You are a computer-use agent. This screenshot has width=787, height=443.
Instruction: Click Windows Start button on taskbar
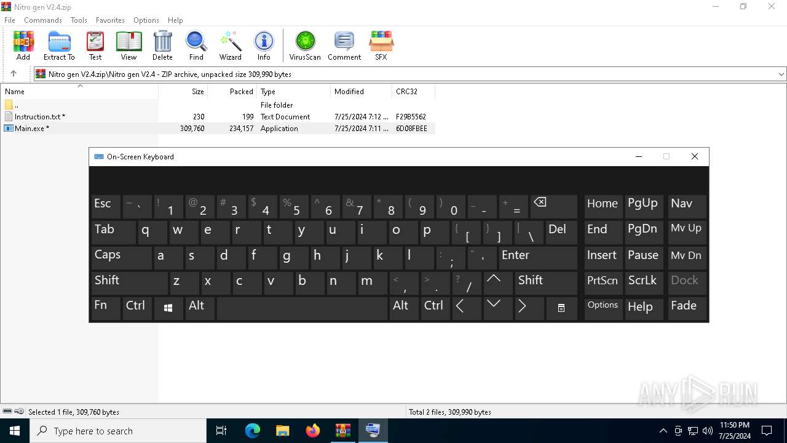pos(15,431)
